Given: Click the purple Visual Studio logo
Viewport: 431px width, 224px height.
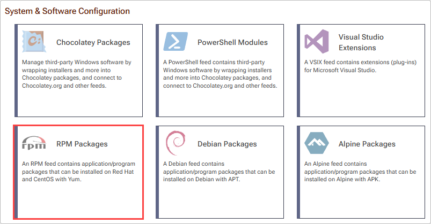Looking at the screenshot, I should coord(317,41).
